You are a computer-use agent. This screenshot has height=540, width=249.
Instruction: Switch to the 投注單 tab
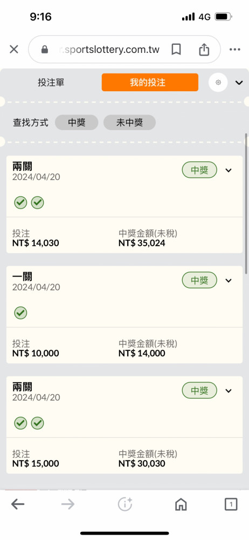[x=51, y=83]
